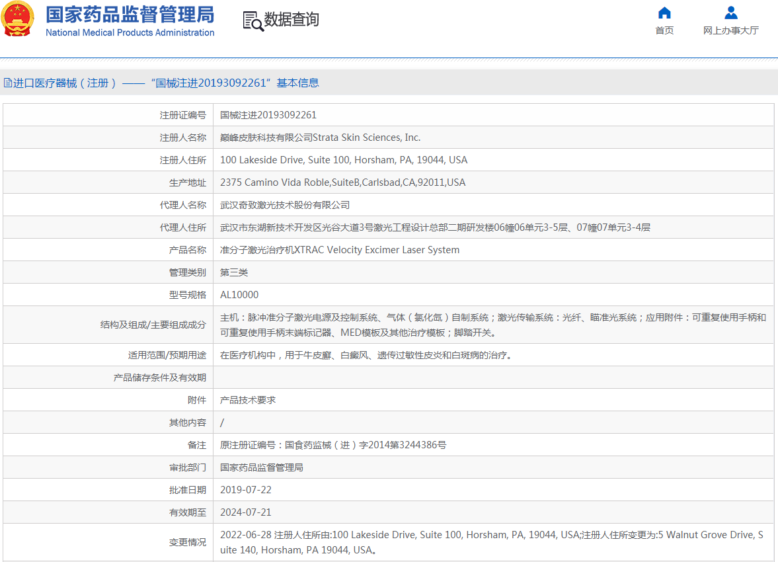
Task: Click the model specification AL10000 value
Action: [239, 295]
